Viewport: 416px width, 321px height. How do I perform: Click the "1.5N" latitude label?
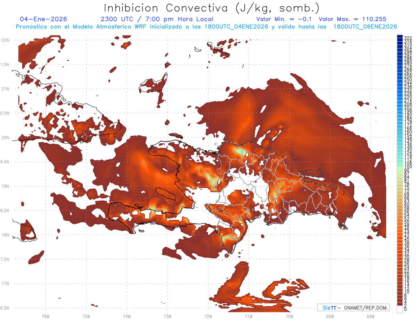5,64
